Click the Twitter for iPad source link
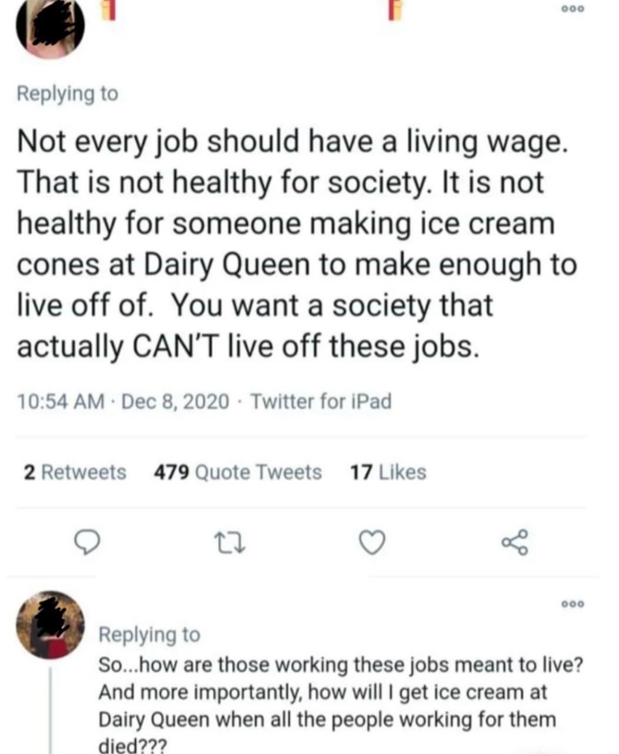Screen dimensions: 619x754 [x=321, y=402]
